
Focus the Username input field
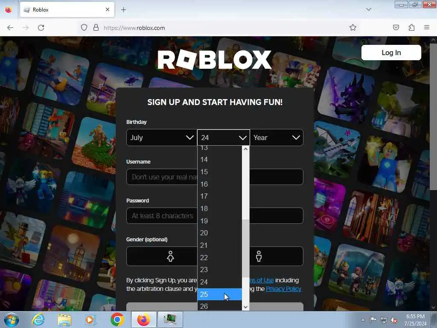[215, 177]
